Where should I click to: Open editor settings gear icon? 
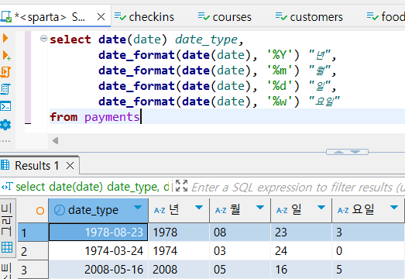tap(5, 125)
